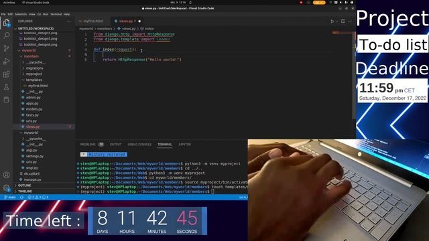Click the clock in the Ubuntu top bar

tap(178, 3)
